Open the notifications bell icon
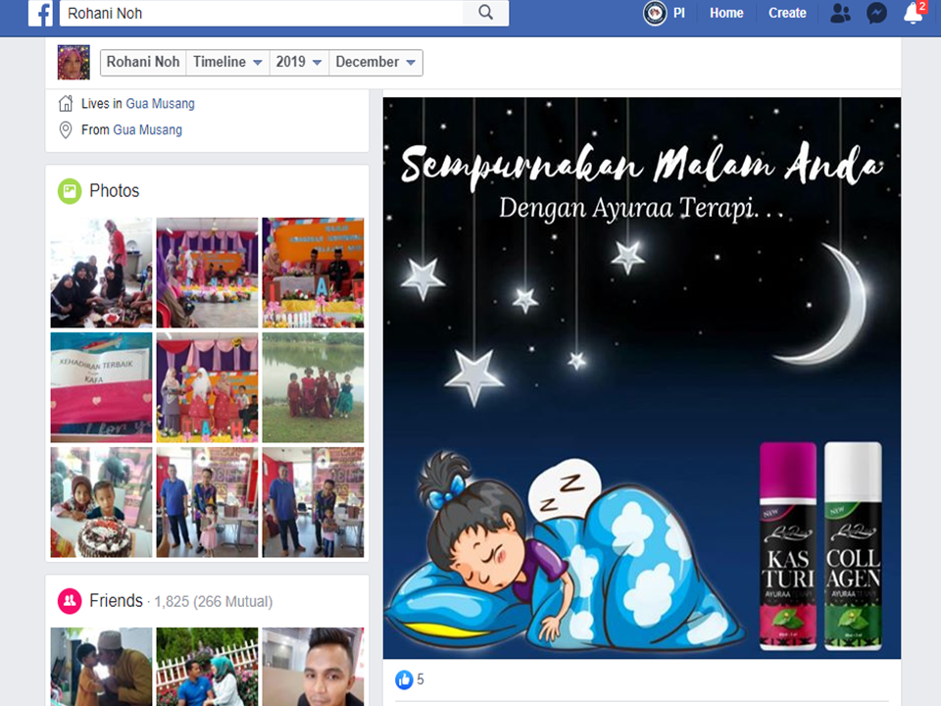Screen dimensions: 941x706 (x=913, y=14)
